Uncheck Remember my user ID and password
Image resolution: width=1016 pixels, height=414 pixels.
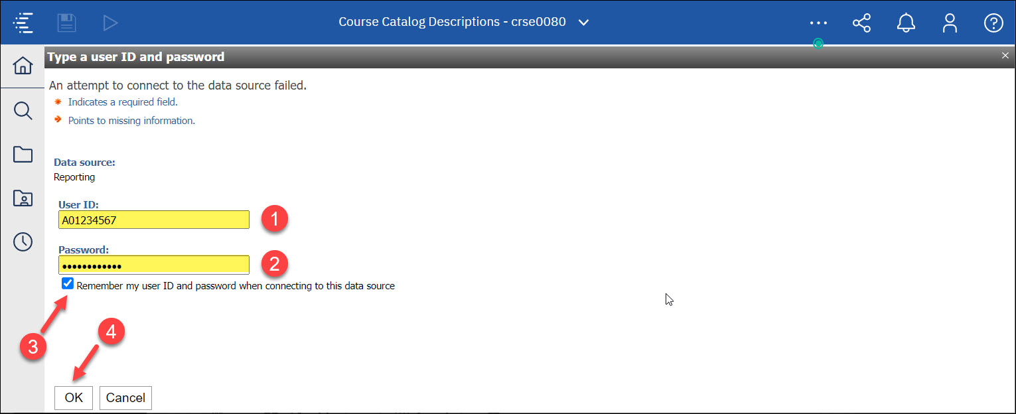(x=67, y=285)
